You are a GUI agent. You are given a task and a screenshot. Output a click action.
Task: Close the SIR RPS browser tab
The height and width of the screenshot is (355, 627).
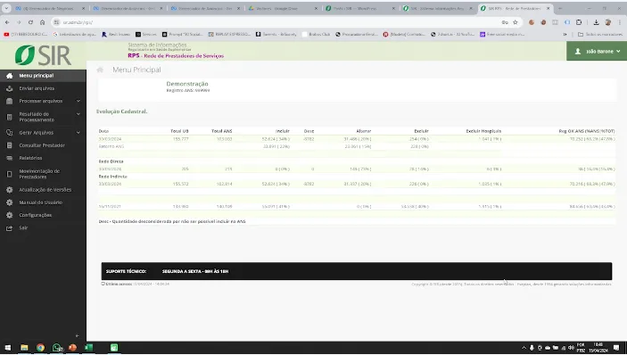coord(549,8)
